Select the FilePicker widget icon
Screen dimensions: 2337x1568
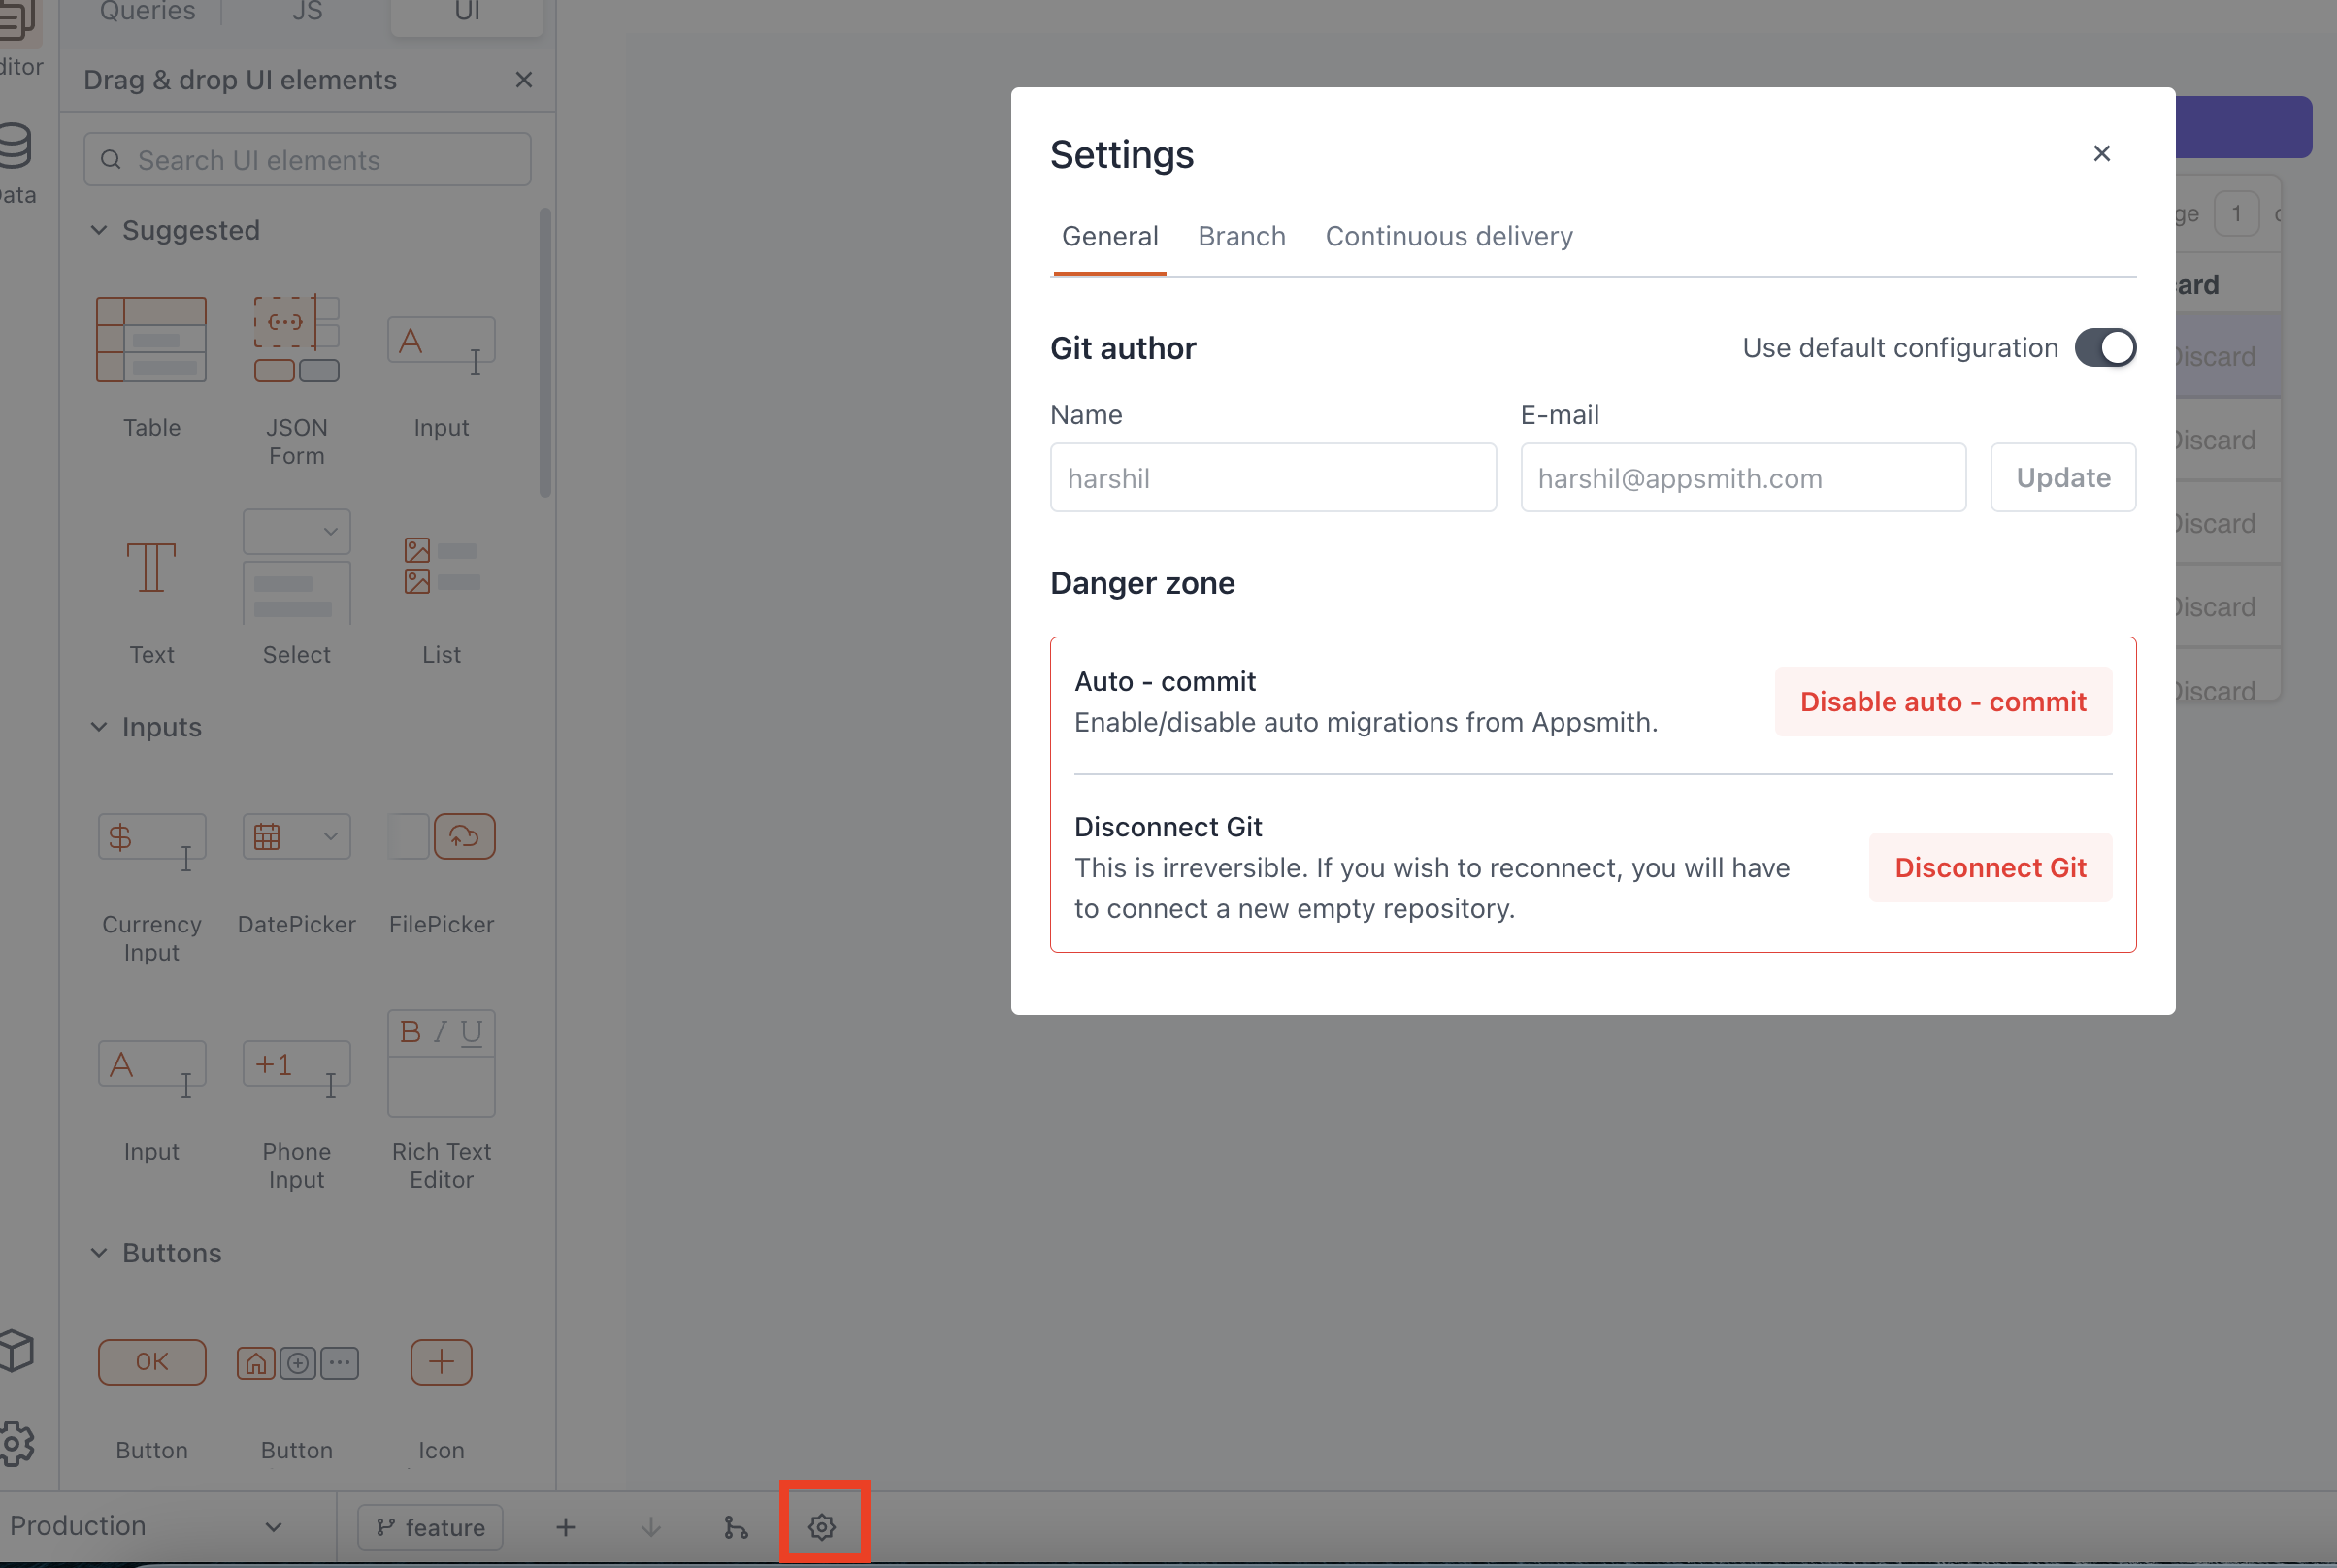(441, 836)
